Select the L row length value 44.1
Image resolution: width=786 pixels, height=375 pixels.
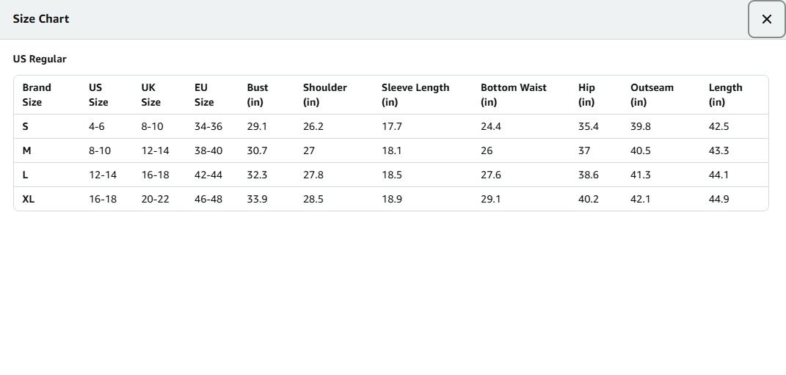718,175
